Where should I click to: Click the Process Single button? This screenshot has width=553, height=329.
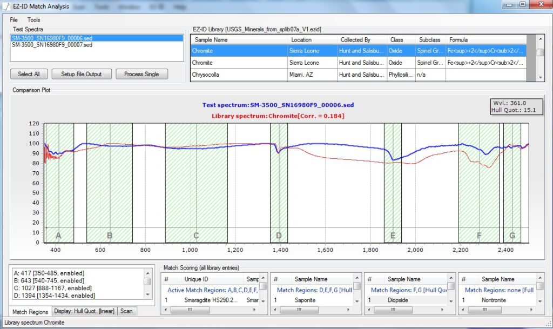click(x=141, y=74)
